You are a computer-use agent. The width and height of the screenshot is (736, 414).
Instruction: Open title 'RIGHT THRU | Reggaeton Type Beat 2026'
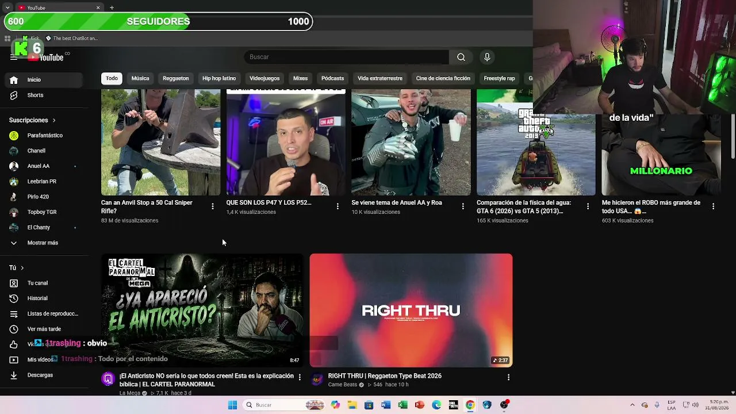coord(385,376)
